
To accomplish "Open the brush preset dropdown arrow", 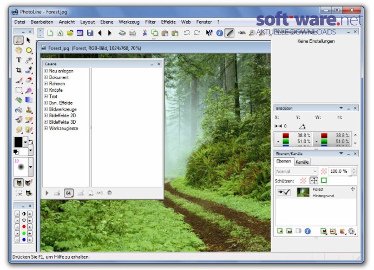I will tap(30, 167).
